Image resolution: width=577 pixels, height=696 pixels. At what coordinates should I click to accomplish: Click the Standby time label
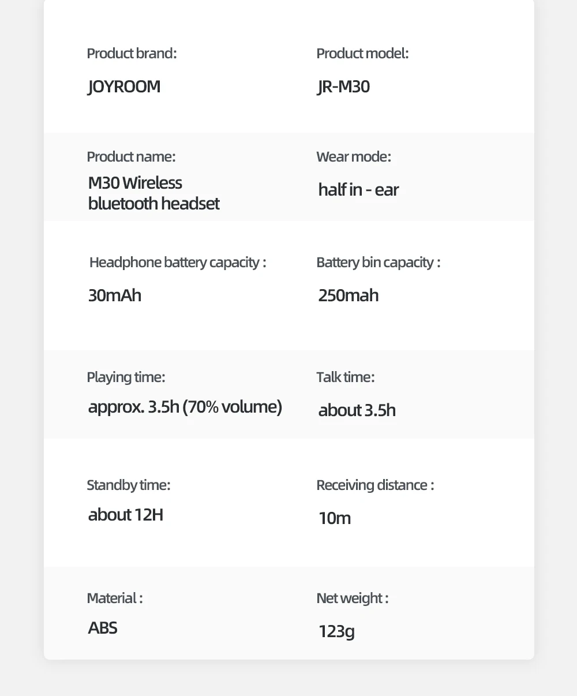point(129,485)
